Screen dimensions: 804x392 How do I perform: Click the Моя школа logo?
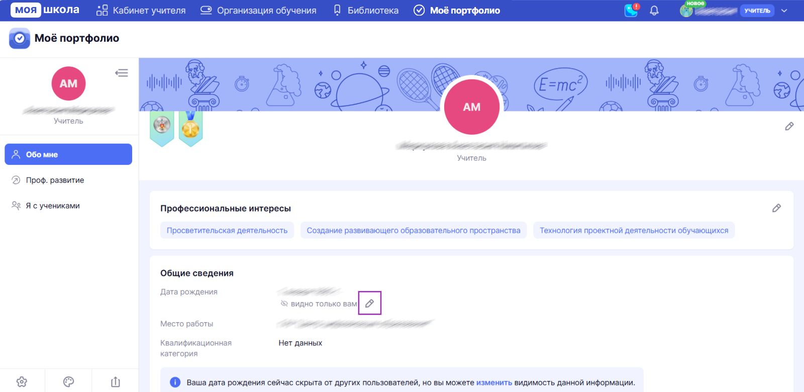click(45, 10)
